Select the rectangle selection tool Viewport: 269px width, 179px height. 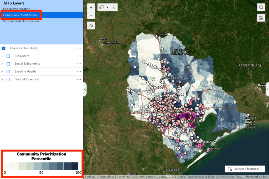[101, 7]
